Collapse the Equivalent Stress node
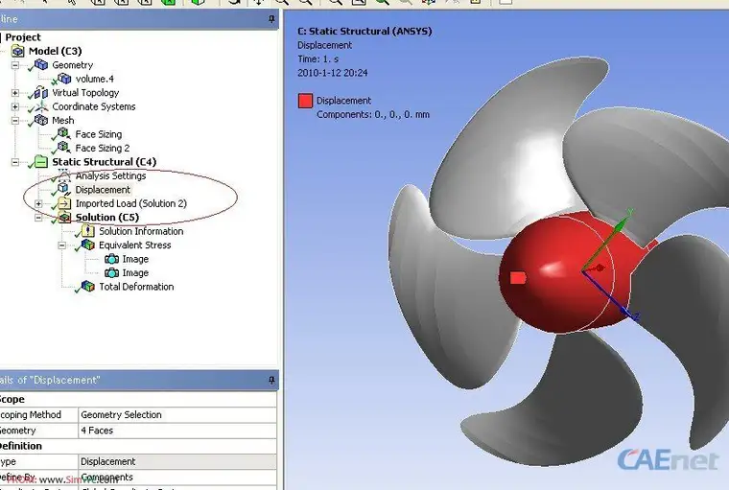729x490 pixels. tap(61, 245)
